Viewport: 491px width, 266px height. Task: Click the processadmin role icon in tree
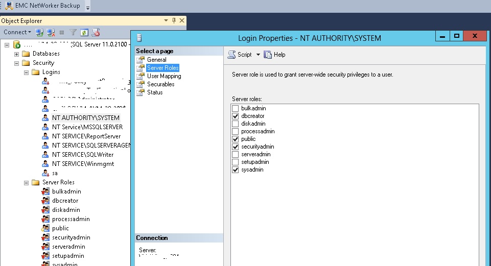[x=45, y=219]
